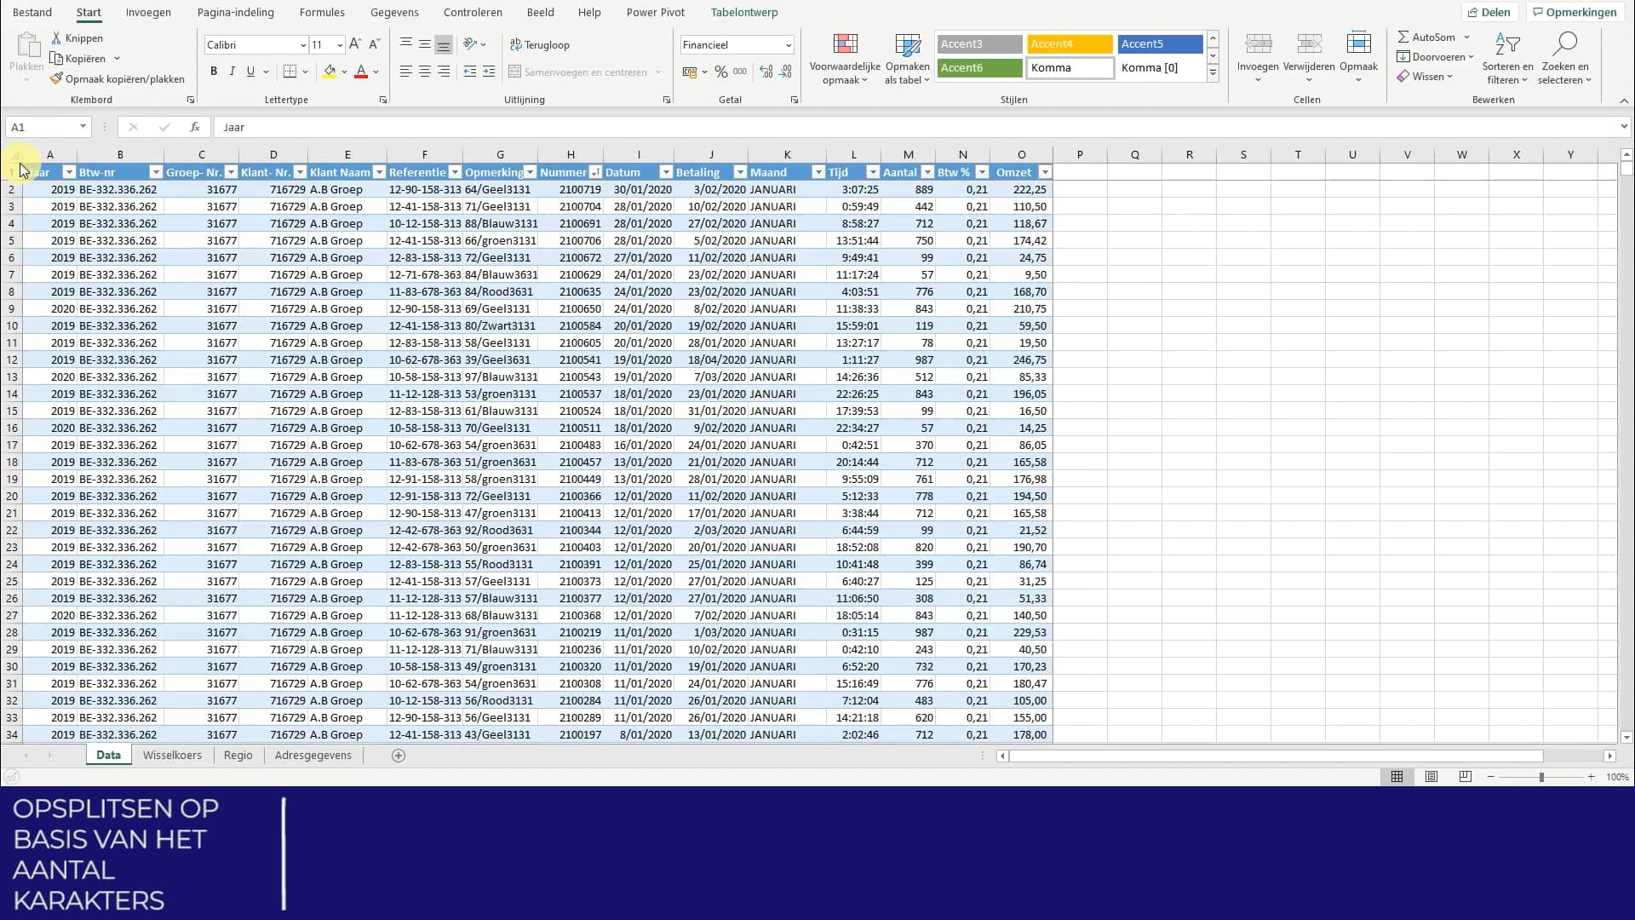
Task: Switch to the Wisselkoers sheet tab
Action: coord(172,756)
